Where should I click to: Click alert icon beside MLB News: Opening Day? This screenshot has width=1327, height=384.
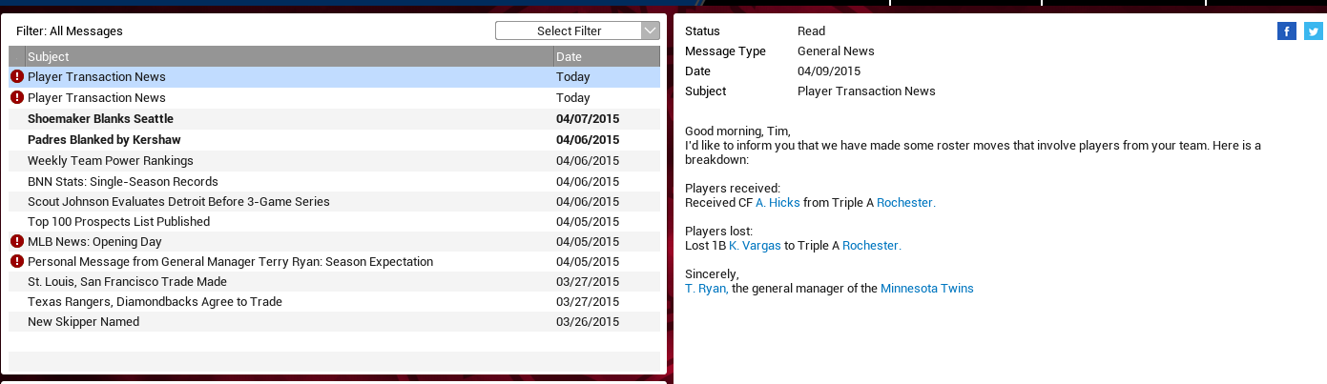(x=17, y=242)
